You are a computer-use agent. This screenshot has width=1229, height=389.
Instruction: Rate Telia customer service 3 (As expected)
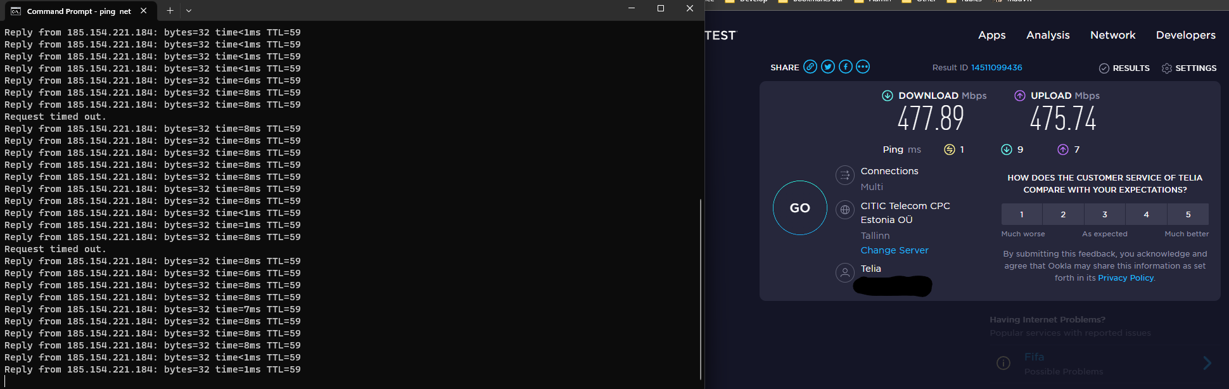click(1105, 214)
